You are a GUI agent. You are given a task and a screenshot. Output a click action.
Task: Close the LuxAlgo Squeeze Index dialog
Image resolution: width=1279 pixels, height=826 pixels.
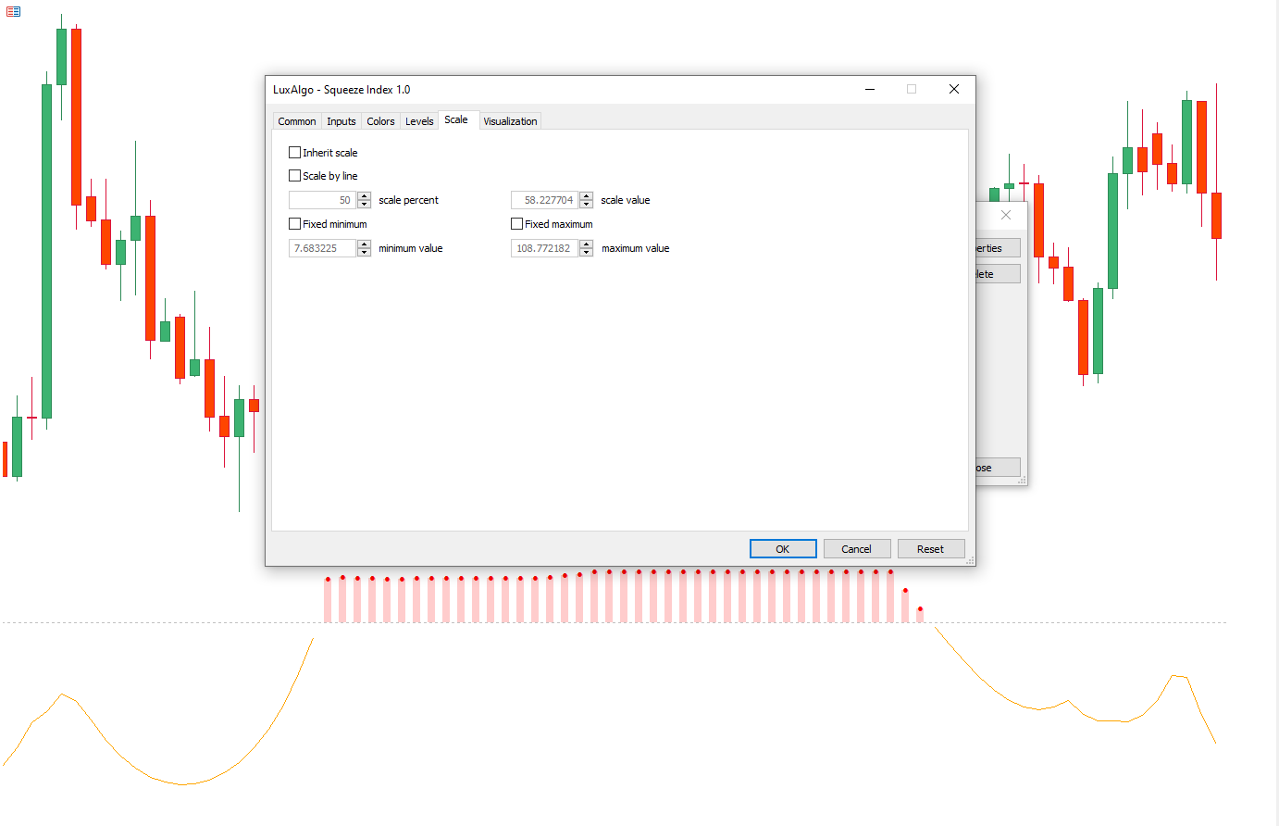point(954,90)
